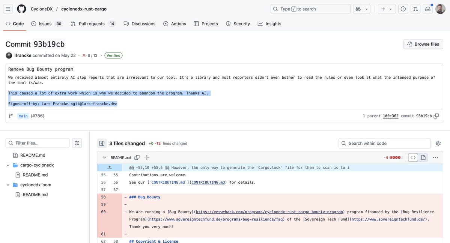
Task: Open the README.md diff more options menu
Action: pos(435,157)
